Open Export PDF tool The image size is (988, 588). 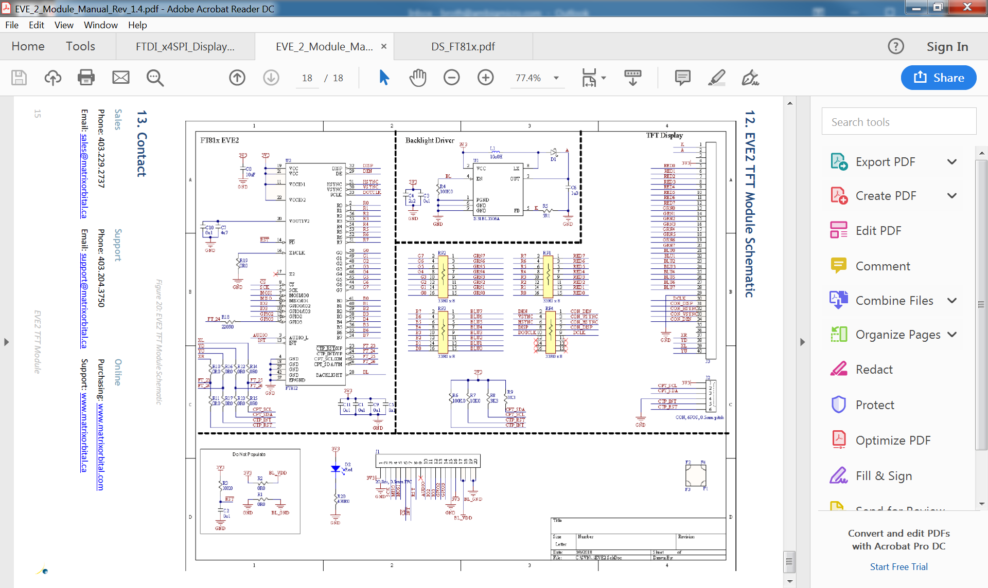click(885, 162)
